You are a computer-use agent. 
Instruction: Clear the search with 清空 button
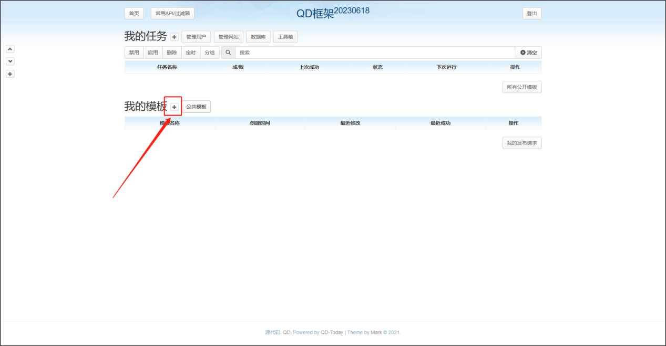click(529, 53)
